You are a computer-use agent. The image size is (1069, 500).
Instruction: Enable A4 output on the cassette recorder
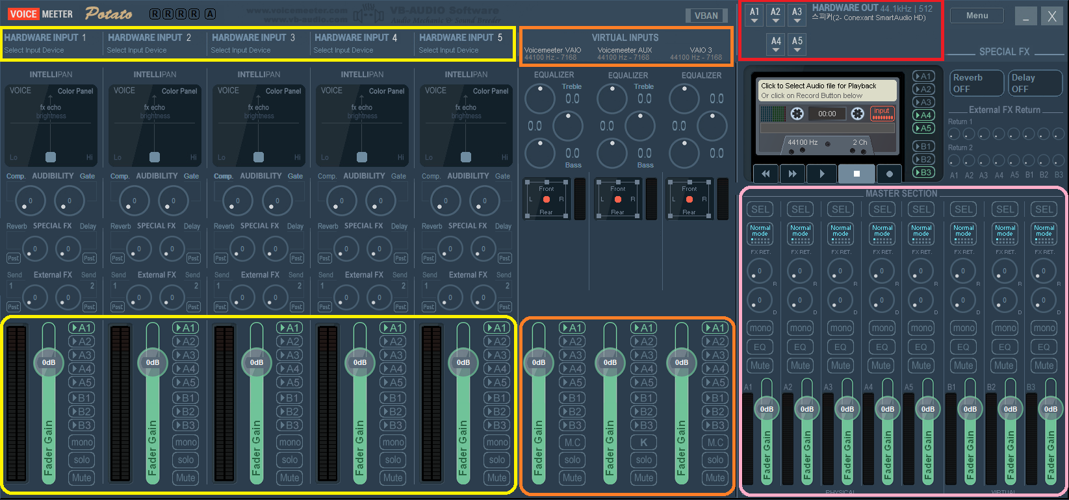[x=923, y=115]
